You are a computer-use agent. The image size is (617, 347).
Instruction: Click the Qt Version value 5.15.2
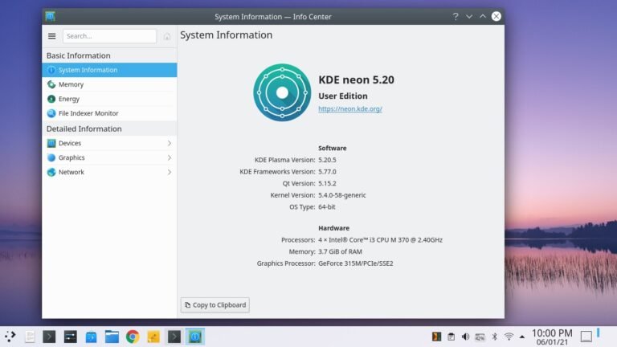(x=328, y=183)
